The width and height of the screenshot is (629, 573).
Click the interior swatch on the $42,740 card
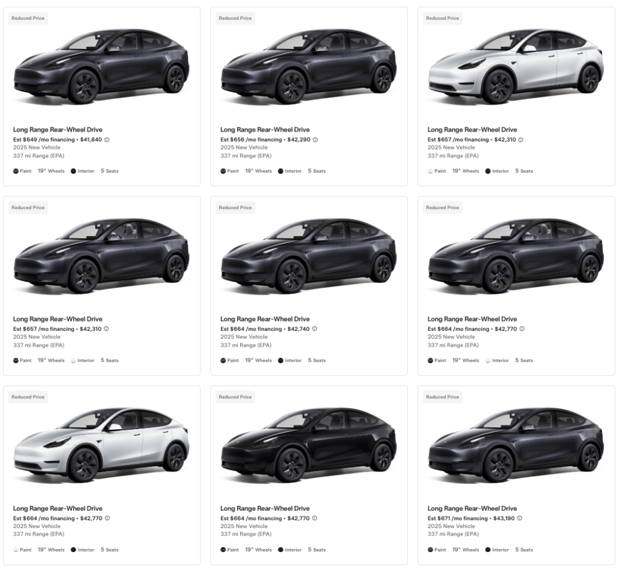click(281, 360)
